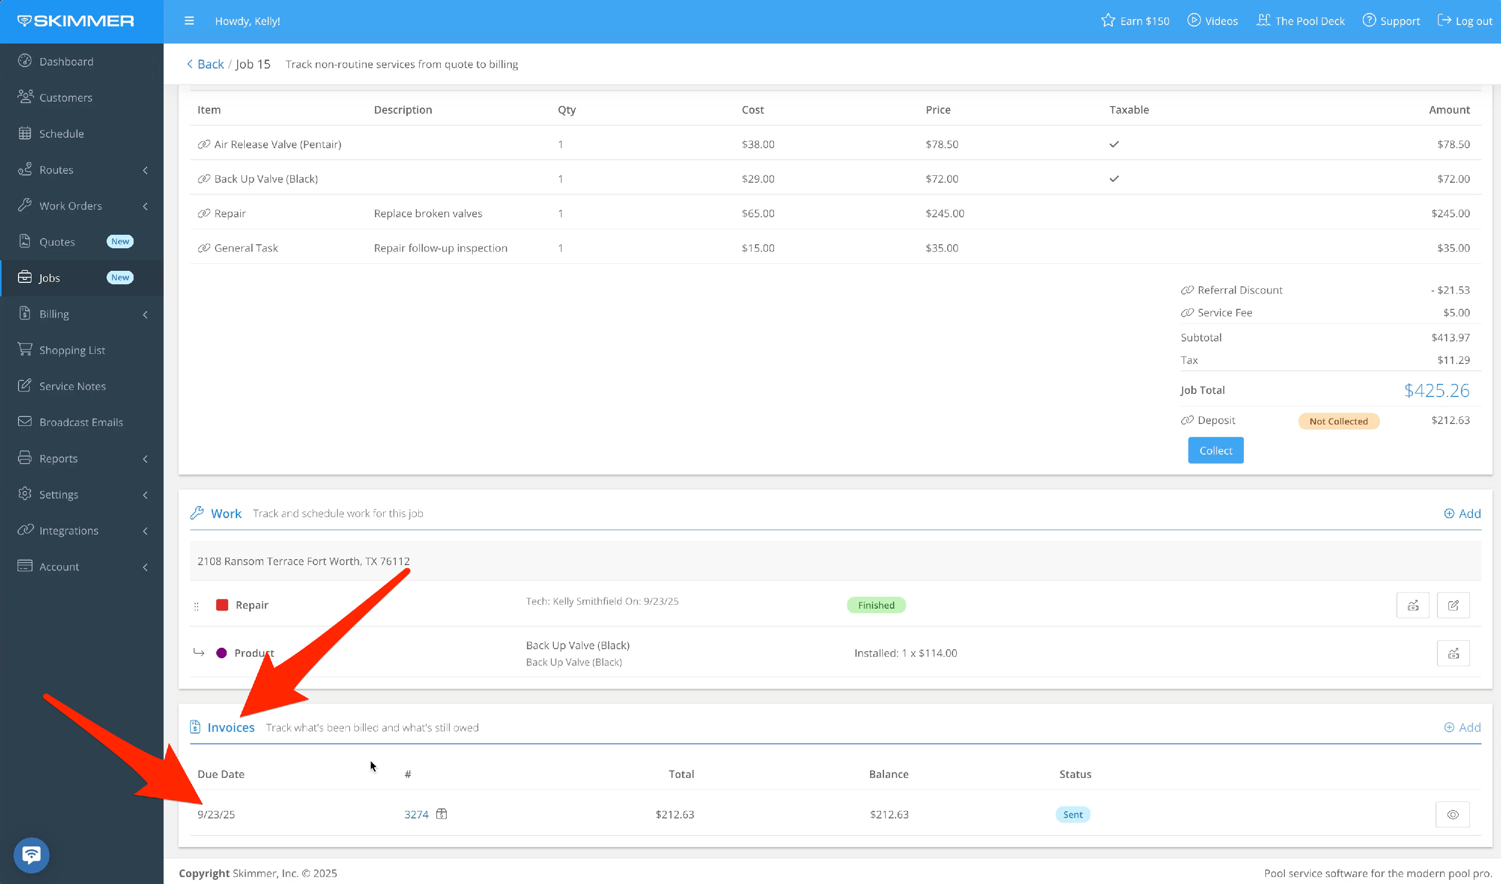Go Back from Job 15 breadcrumb
Screen dimensions: 1501x884
(206, 64)
